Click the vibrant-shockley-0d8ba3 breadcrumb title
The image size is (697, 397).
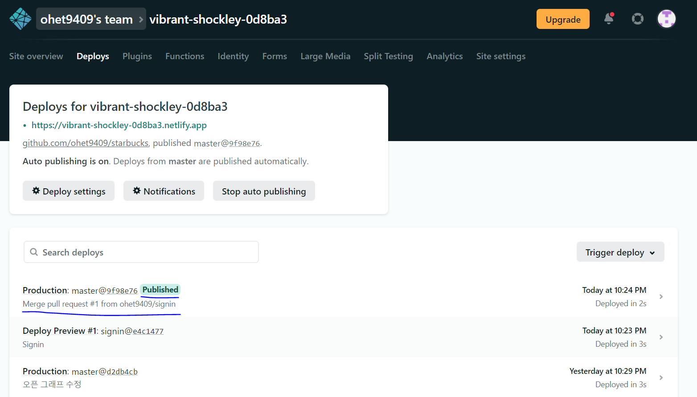[x=218, y=19]
